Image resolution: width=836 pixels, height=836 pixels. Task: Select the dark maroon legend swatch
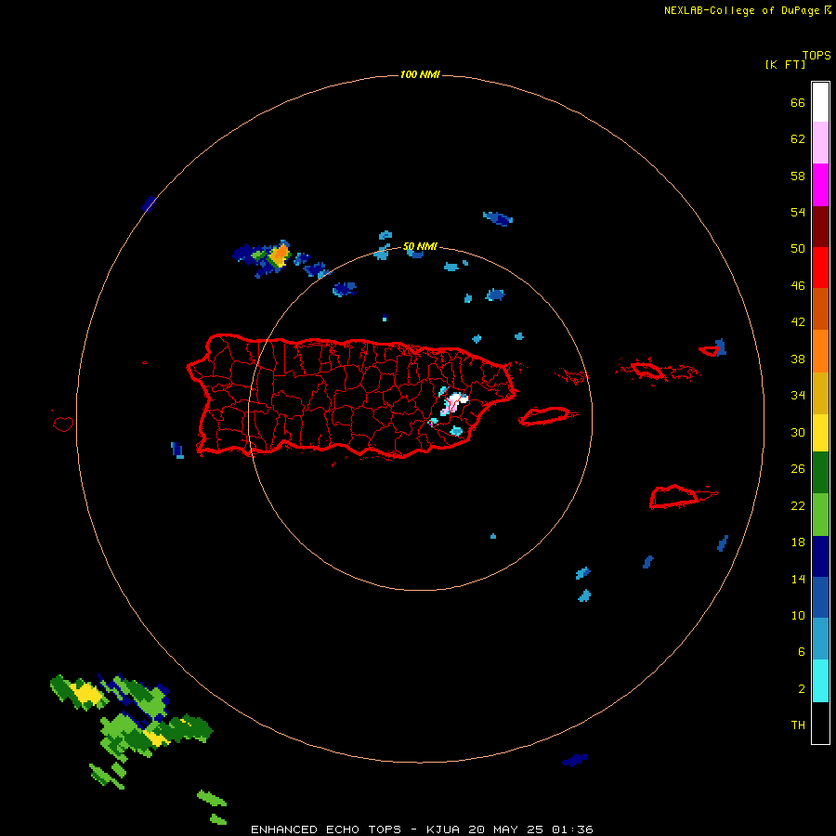point(820,227)
